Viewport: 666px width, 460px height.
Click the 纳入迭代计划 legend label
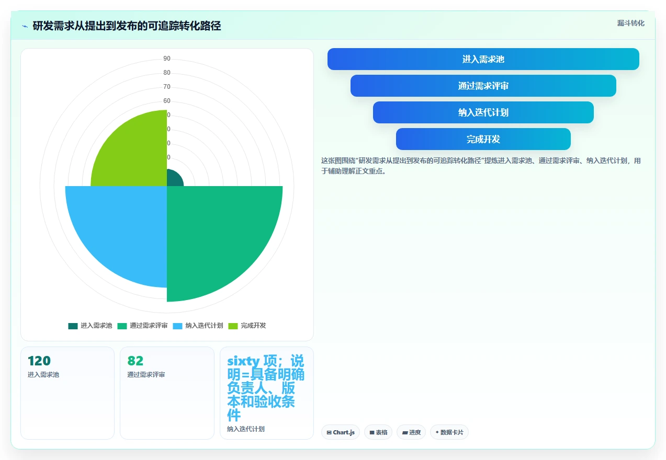click(204, 326)
